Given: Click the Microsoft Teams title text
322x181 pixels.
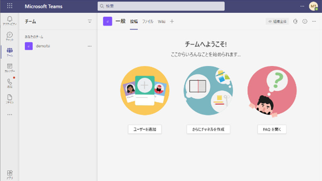Looking at the screenshot, I should [x=43, y=6].
